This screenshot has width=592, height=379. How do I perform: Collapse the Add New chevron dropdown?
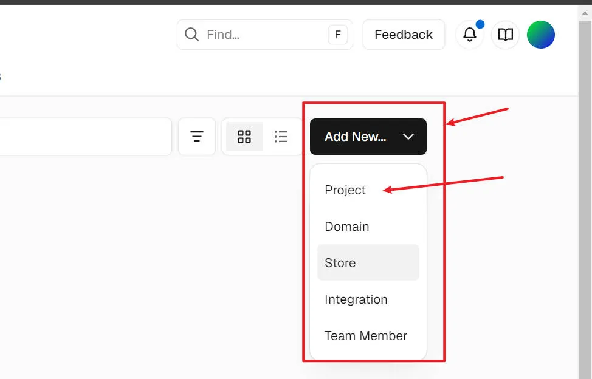click(408, 137)
